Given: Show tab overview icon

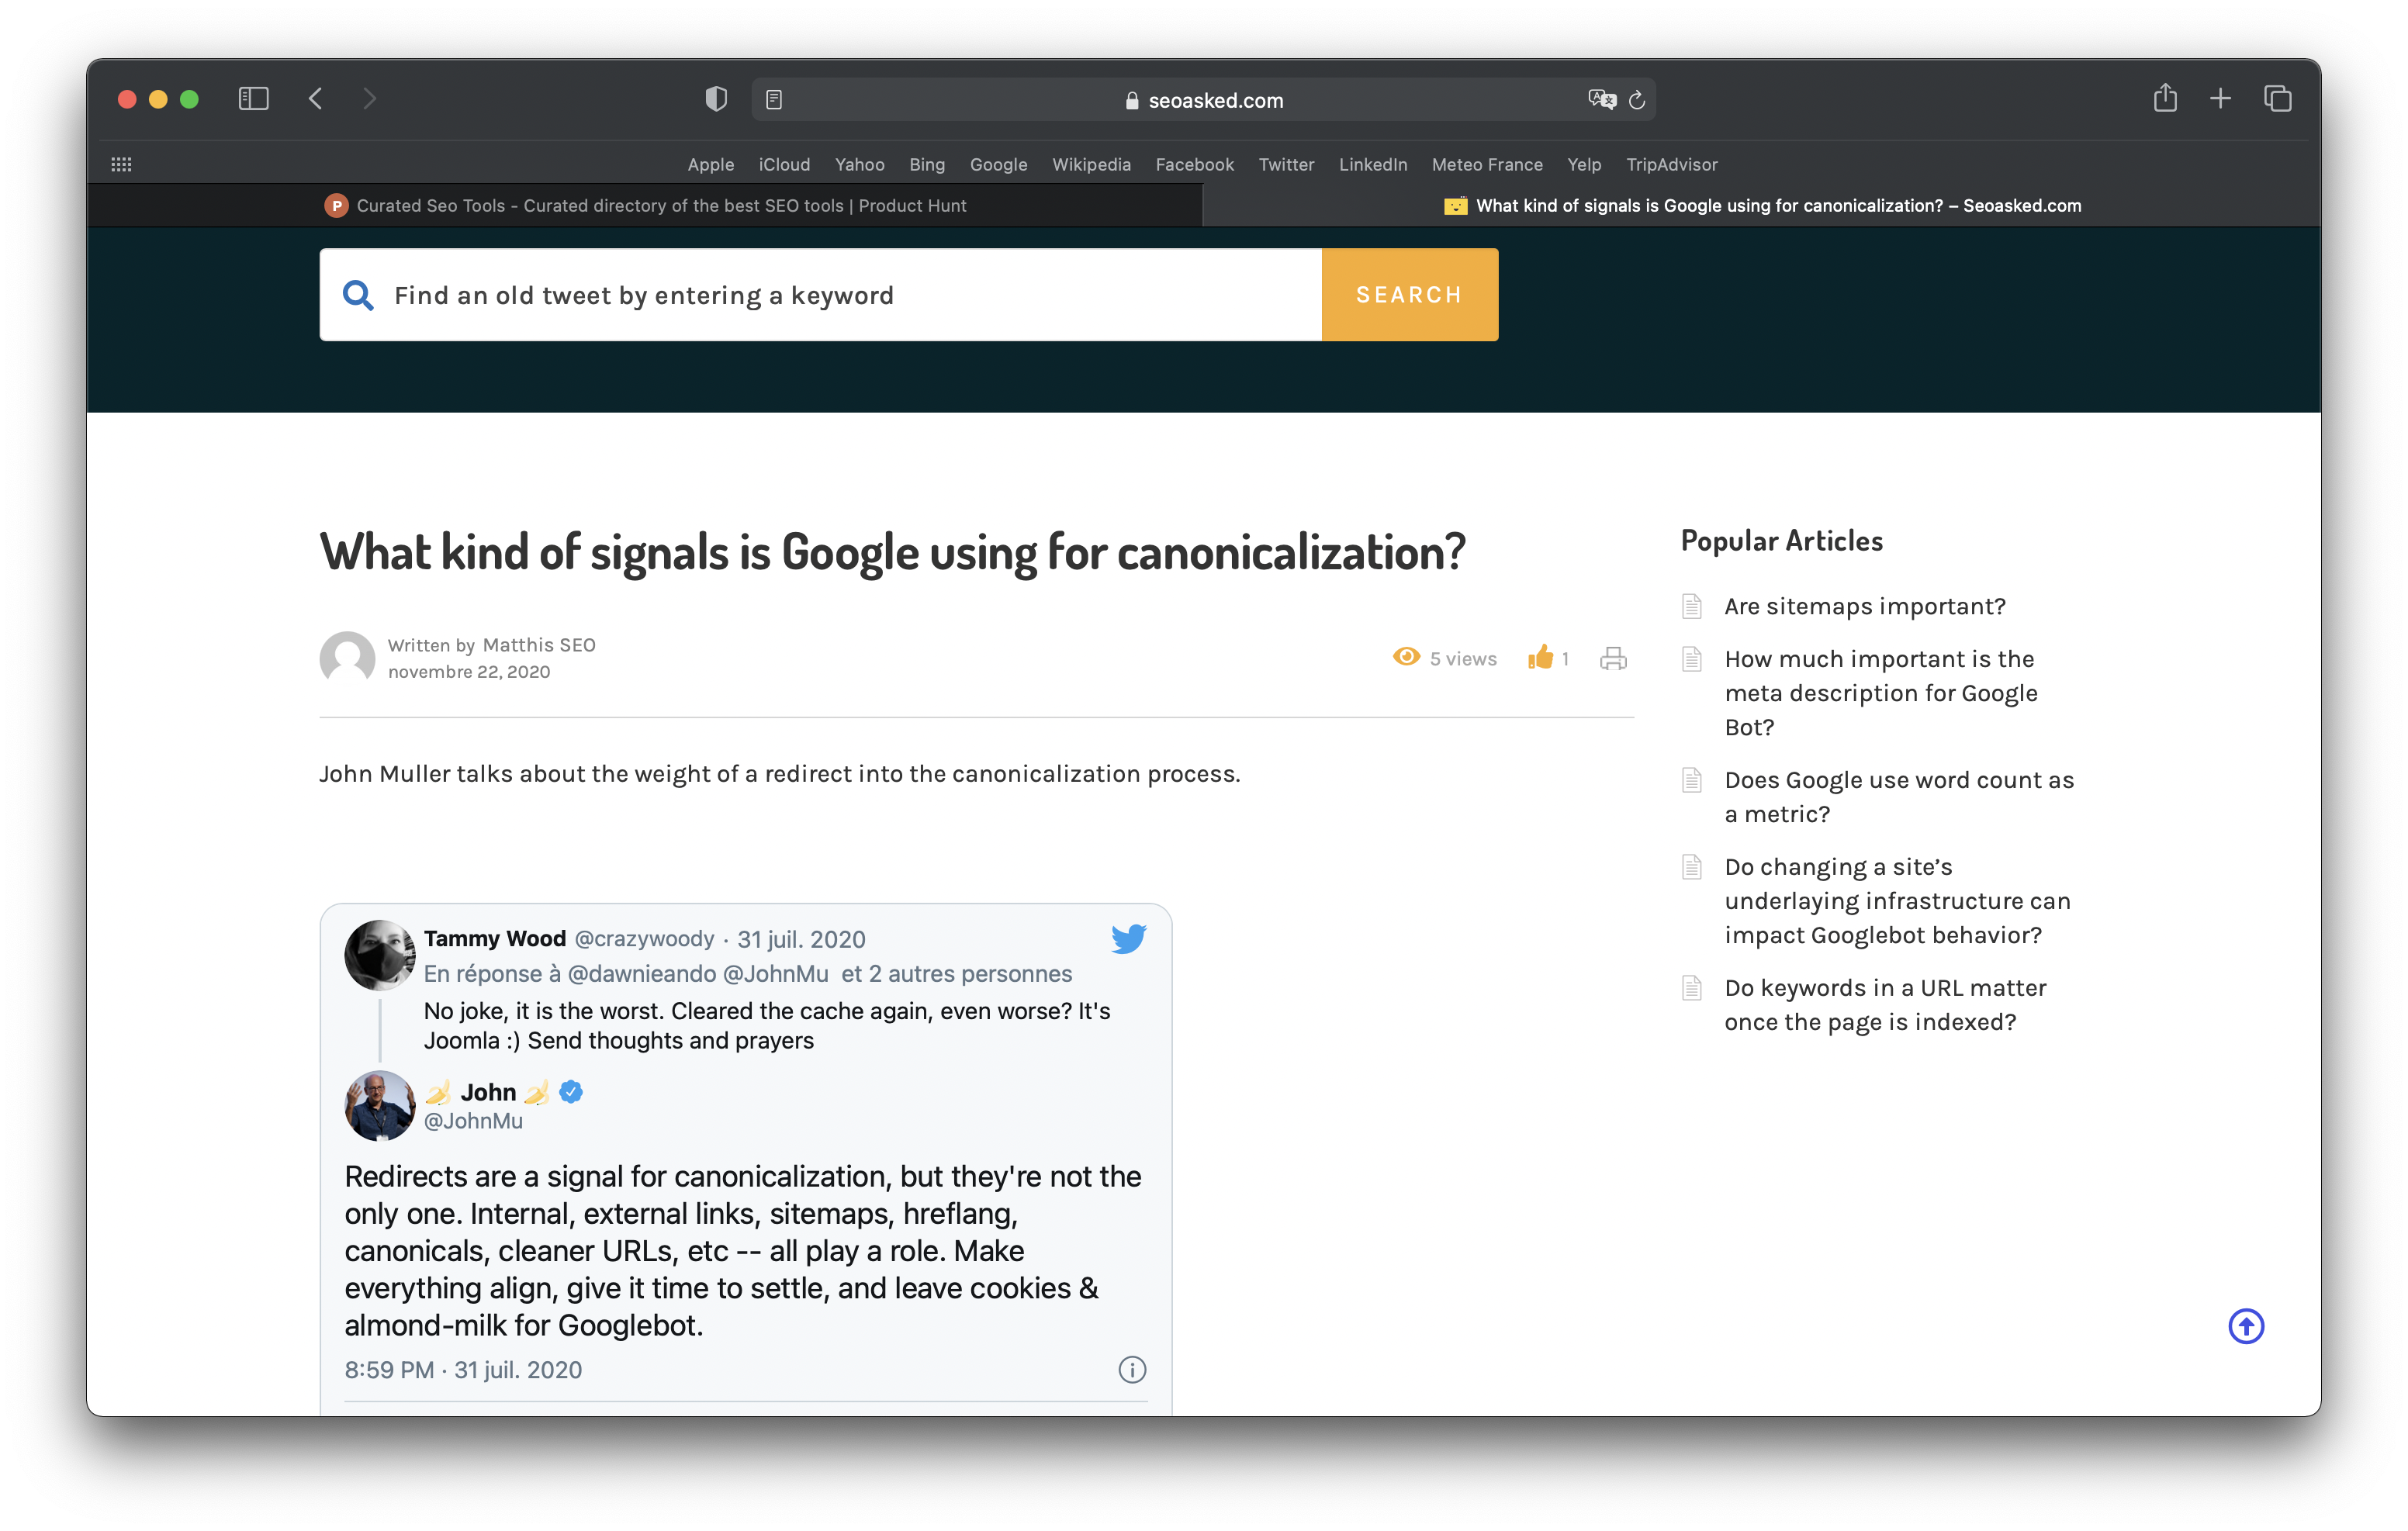Looking at the screenshot, I should coord(2277,99).
